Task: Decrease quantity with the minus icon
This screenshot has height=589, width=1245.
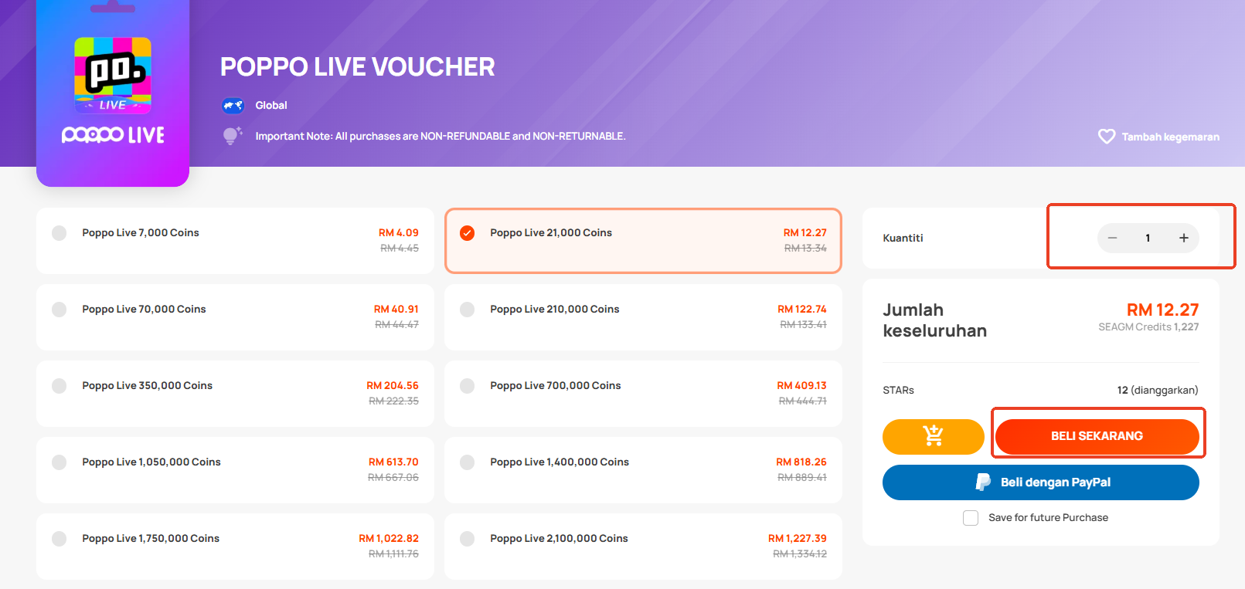Action: [1112, 238]
